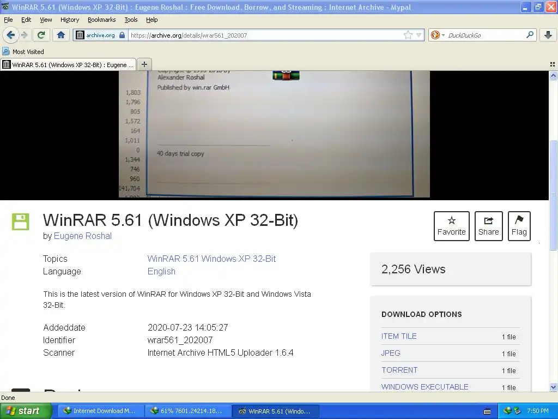Click the page scroll down arrow
This screenshot has width=558, height=419.
point(553,387)
